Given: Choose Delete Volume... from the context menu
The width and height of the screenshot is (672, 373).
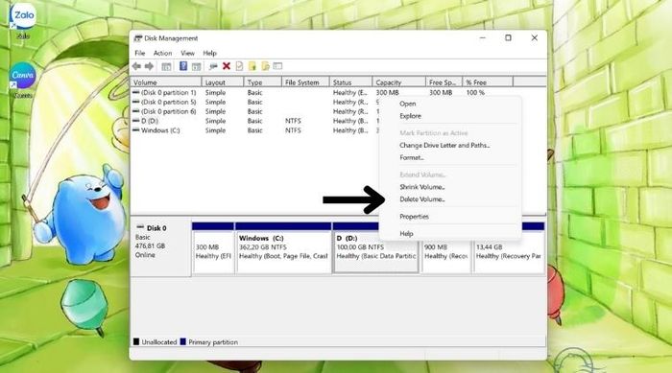Looking at the screenshot, I should (422, 199).
